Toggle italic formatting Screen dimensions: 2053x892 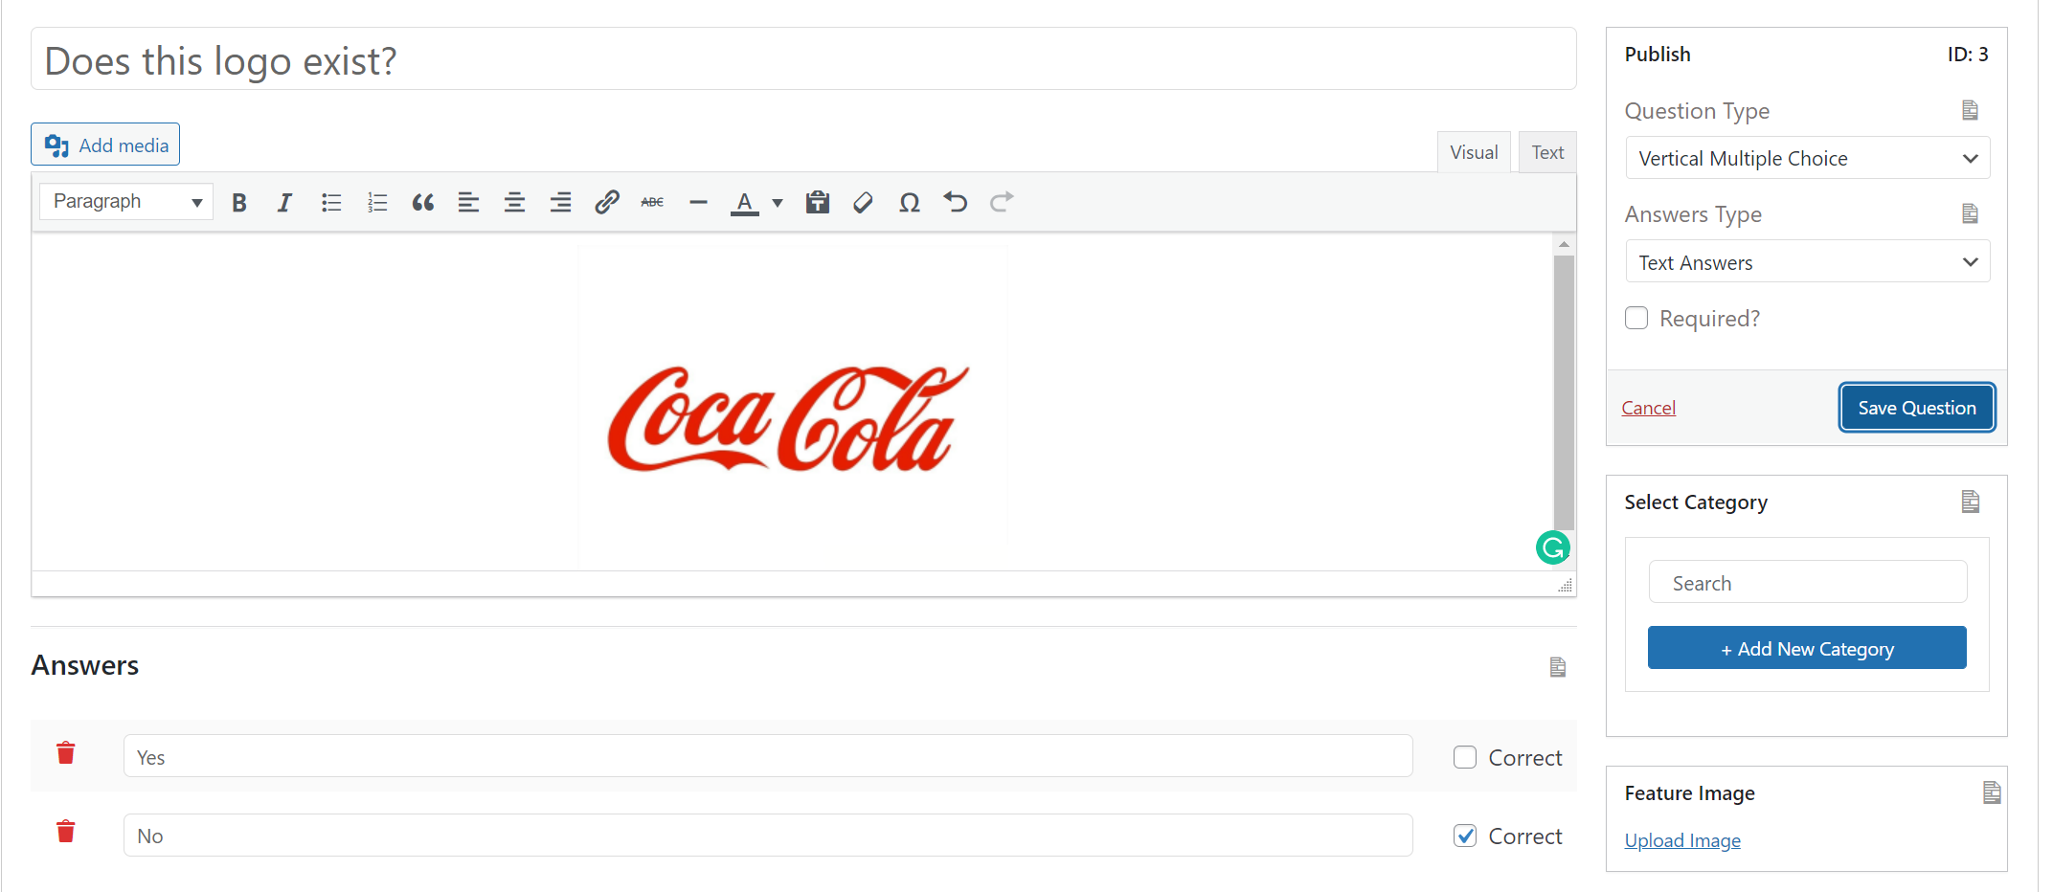click(284, 202)
